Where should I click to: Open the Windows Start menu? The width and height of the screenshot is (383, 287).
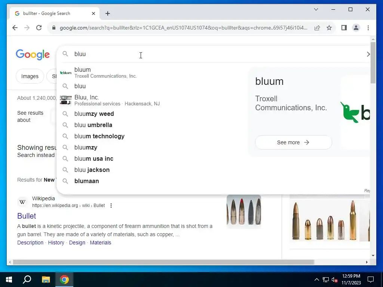pos(9,280)
